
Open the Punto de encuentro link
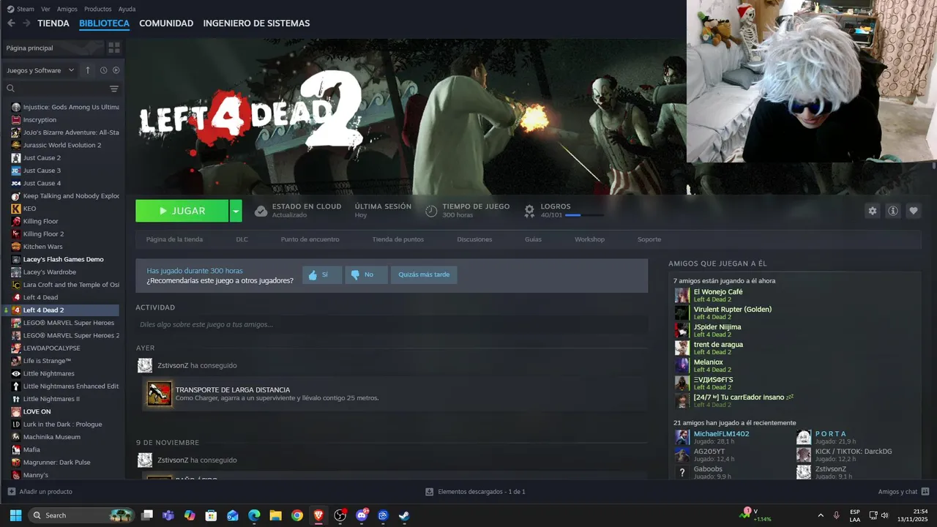(x=310, y=239)
